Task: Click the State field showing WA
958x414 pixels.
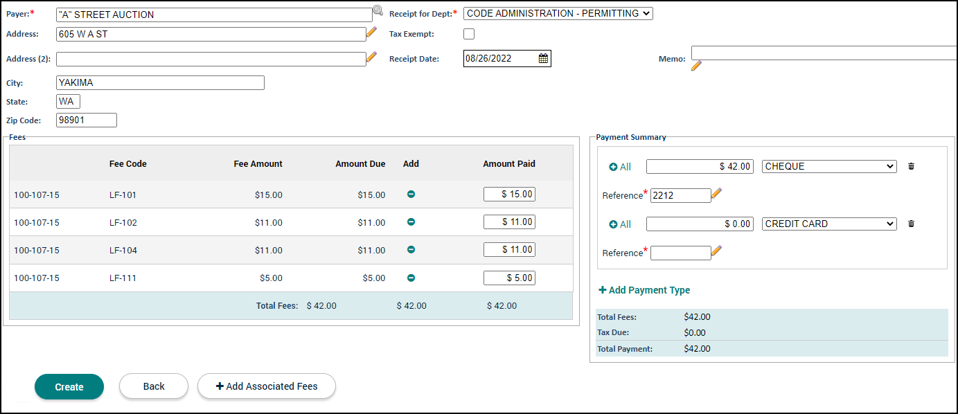Action: [69, 101]
